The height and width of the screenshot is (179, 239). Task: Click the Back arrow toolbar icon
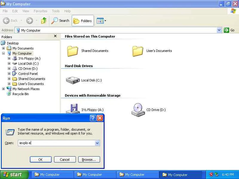click(6, 21)
